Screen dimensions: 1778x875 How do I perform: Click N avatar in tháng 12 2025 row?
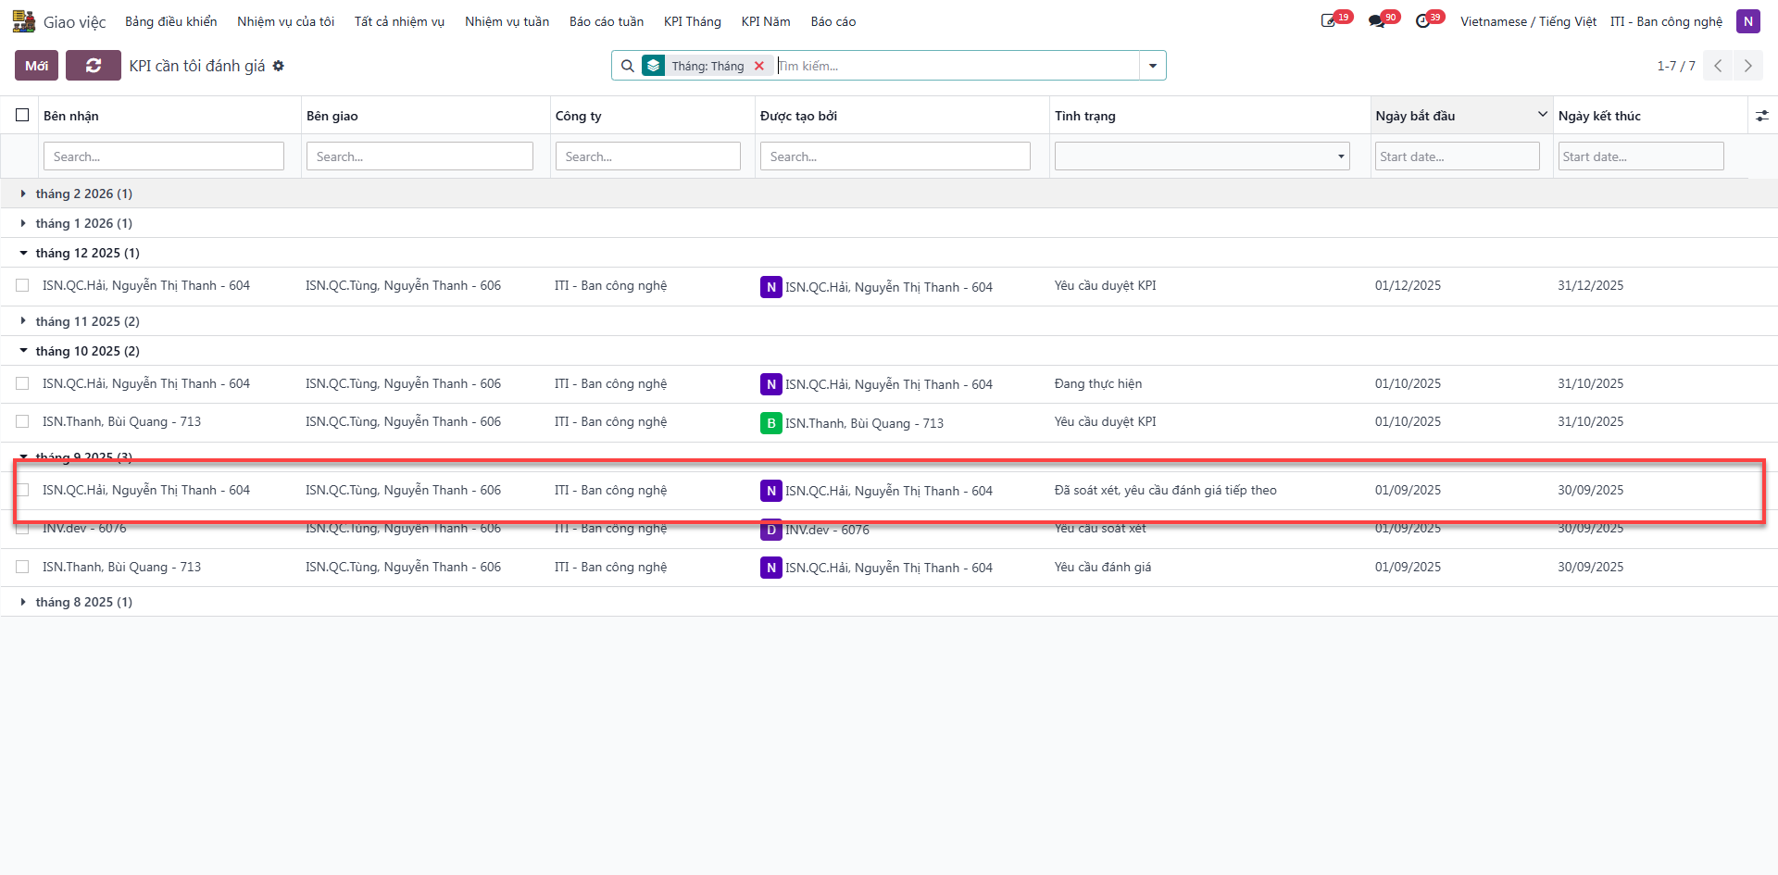[x=770, y=287]
